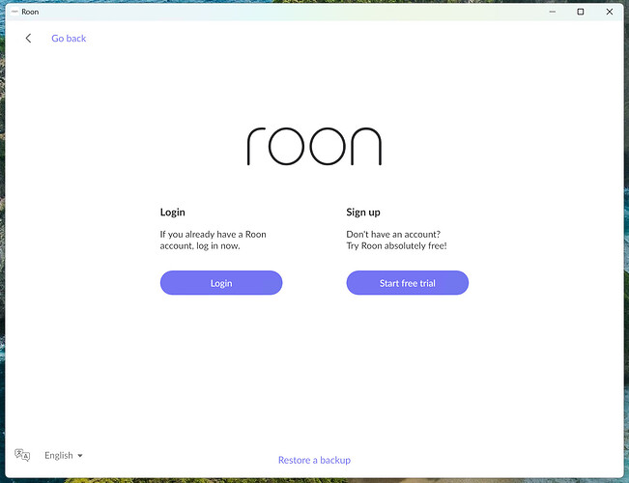629x483 pixels.
Task: Click the language translate icon
Action: tap(22, 455)
